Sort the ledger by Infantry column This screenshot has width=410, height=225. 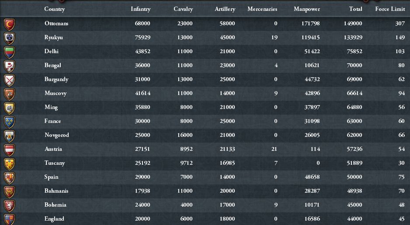pos(140,9)
